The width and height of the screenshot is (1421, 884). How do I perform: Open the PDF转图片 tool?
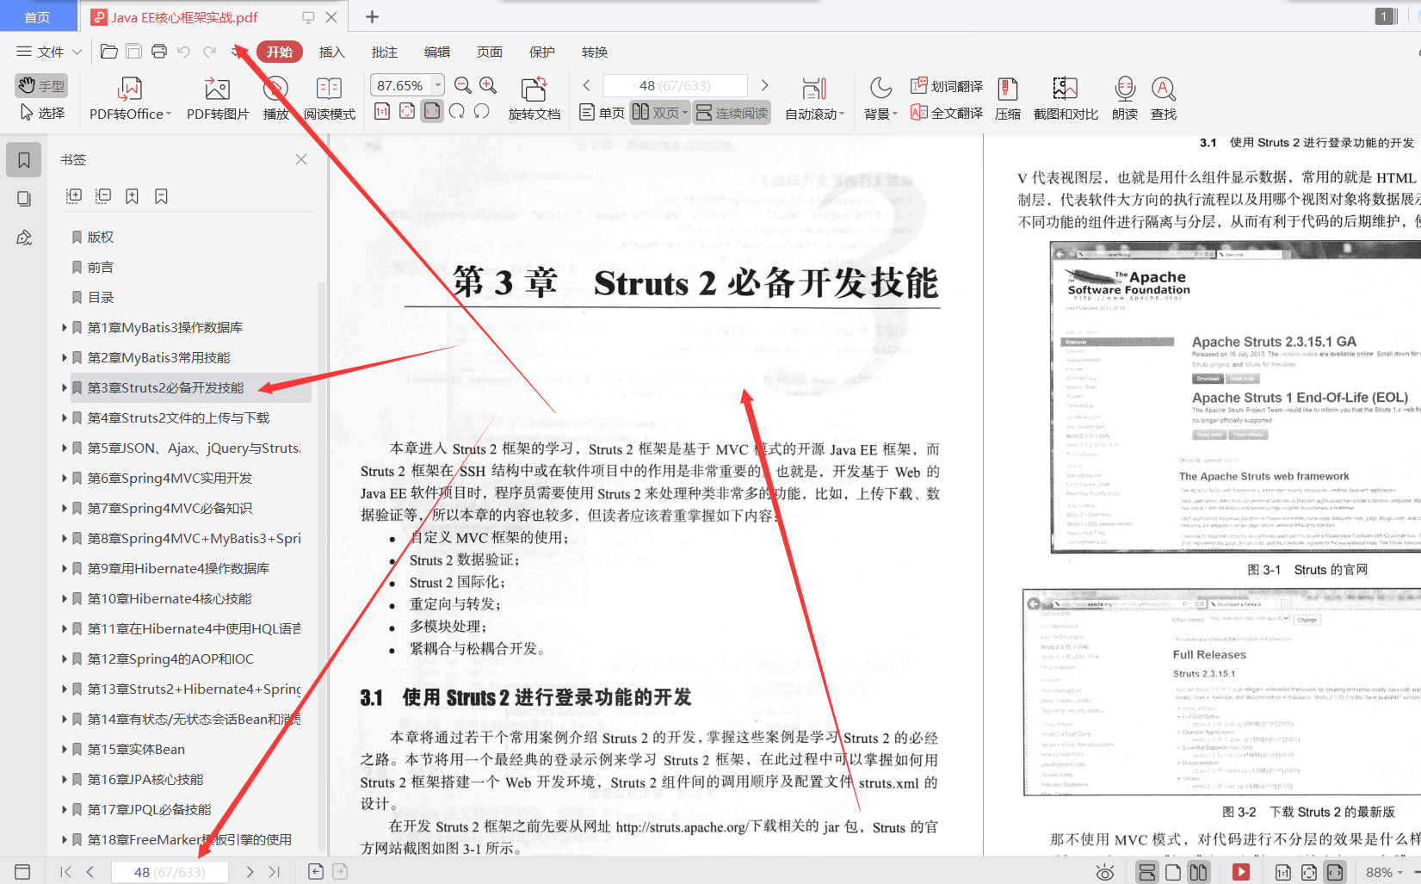pyautogui.click(x=218, y=98)
